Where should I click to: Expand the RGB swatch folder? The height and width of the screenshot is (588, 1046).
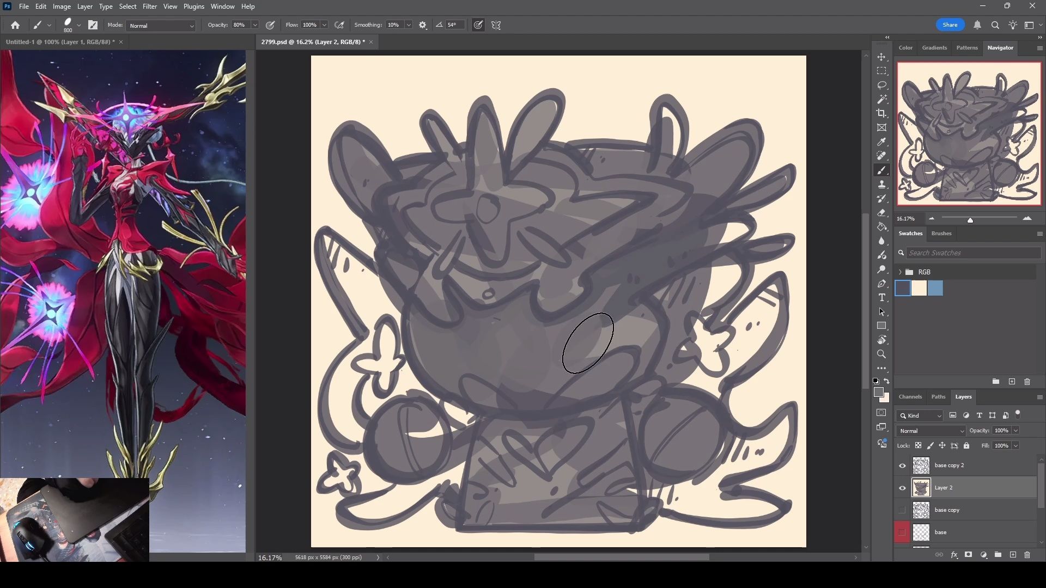coord(900,272)
